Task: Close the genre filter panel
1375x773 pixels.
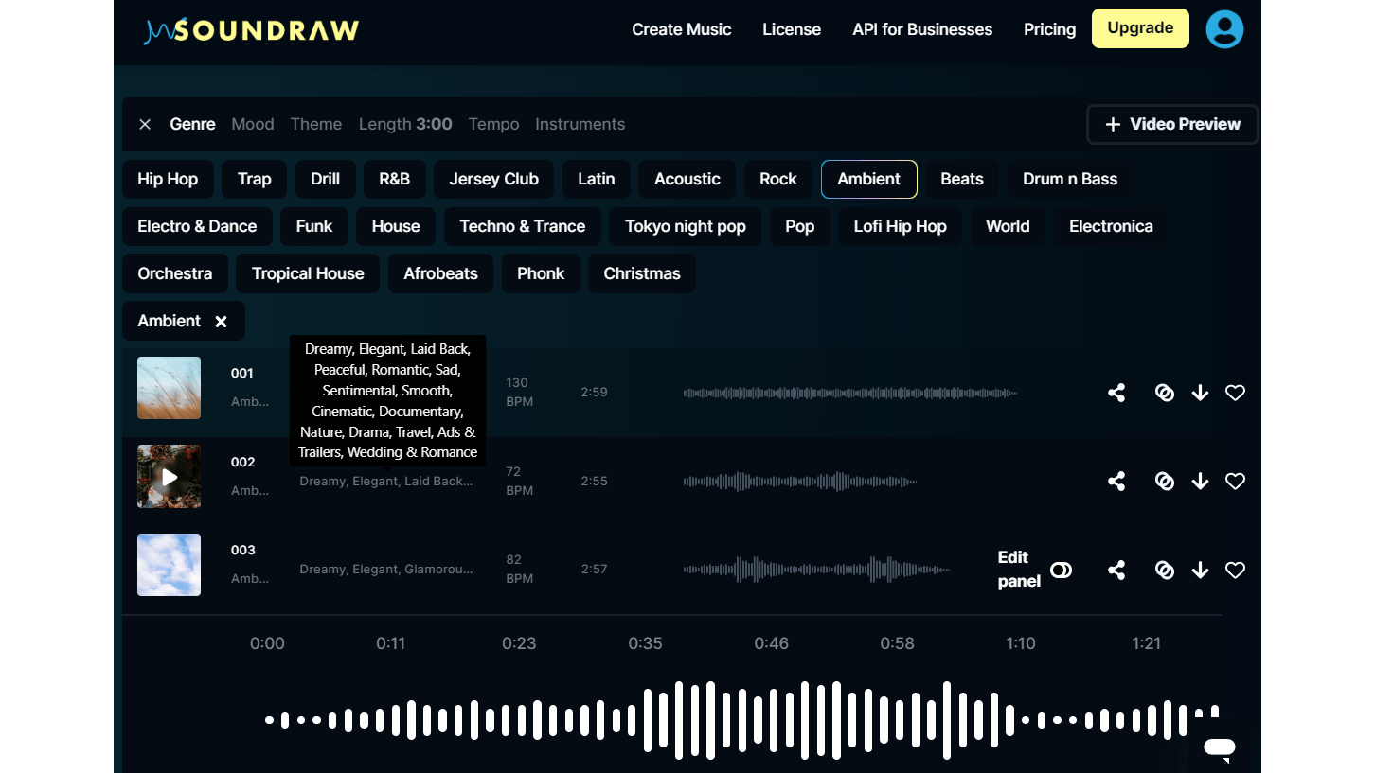Action: click(x=145, y=124)
